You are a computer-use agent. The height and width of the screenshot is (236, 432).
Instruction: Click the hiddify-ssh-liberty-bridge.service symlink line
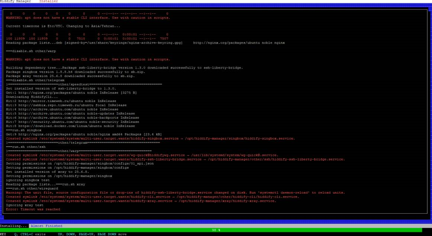[x=175, y=159]
